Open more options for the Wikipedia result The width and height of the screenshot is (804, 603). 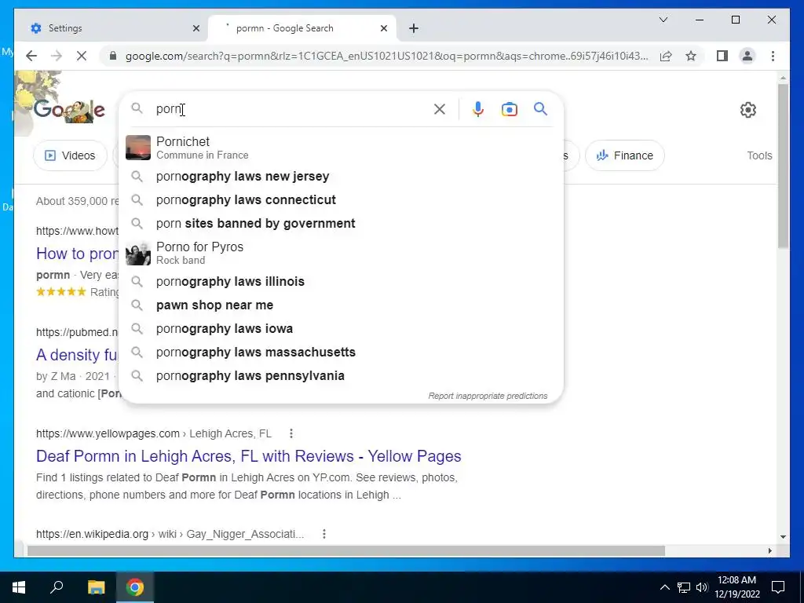tap(324, 534)
